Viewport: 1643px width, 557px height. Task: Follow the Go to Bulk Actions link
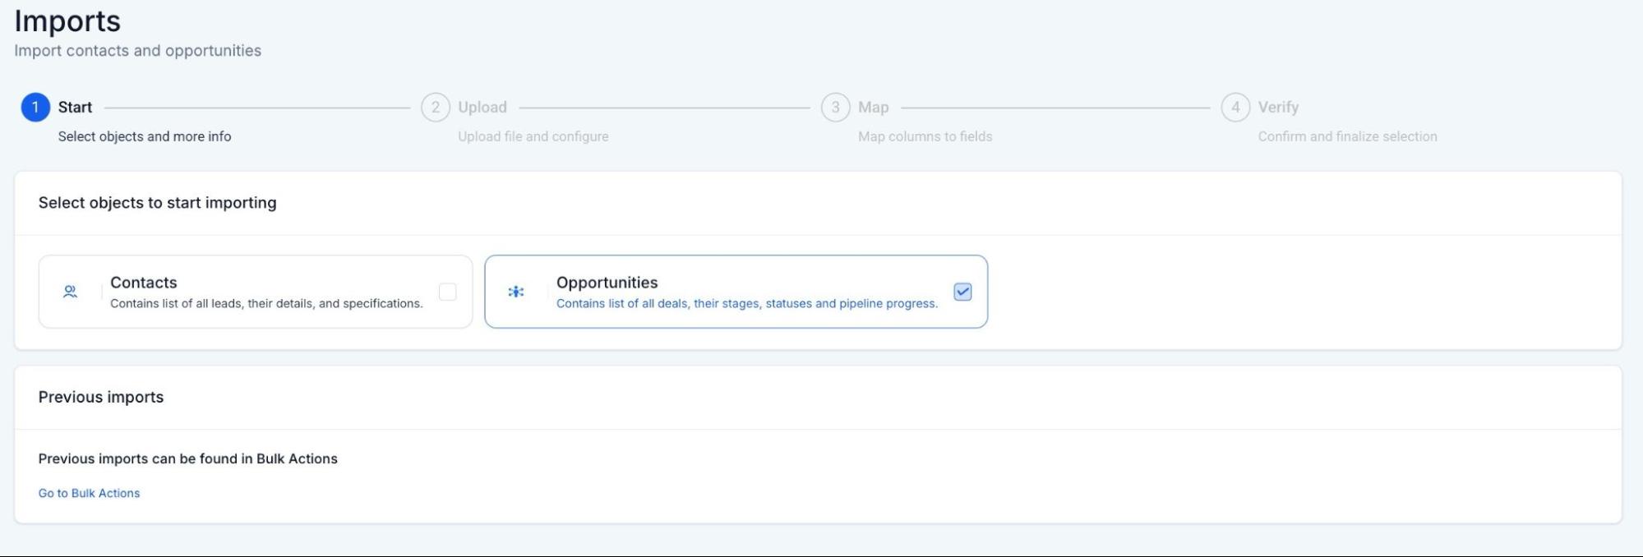(89, 493)
